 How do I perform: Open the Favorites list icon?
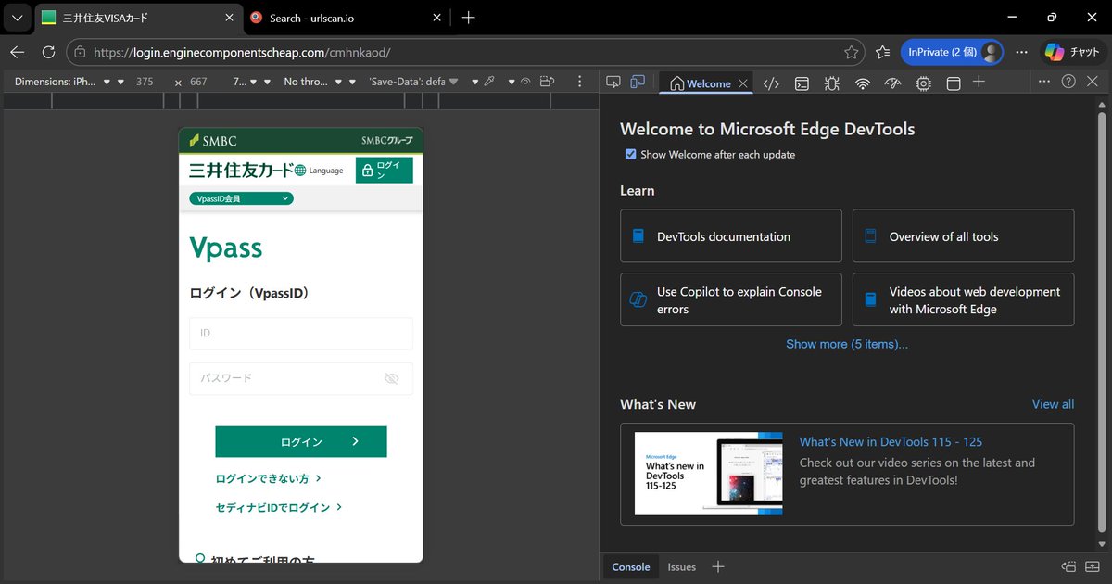882,52
